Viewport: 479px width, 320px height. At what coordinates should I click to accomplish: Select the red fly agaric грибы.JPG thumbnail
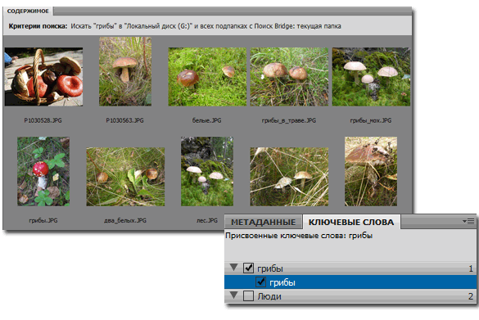tap(43, 171)
